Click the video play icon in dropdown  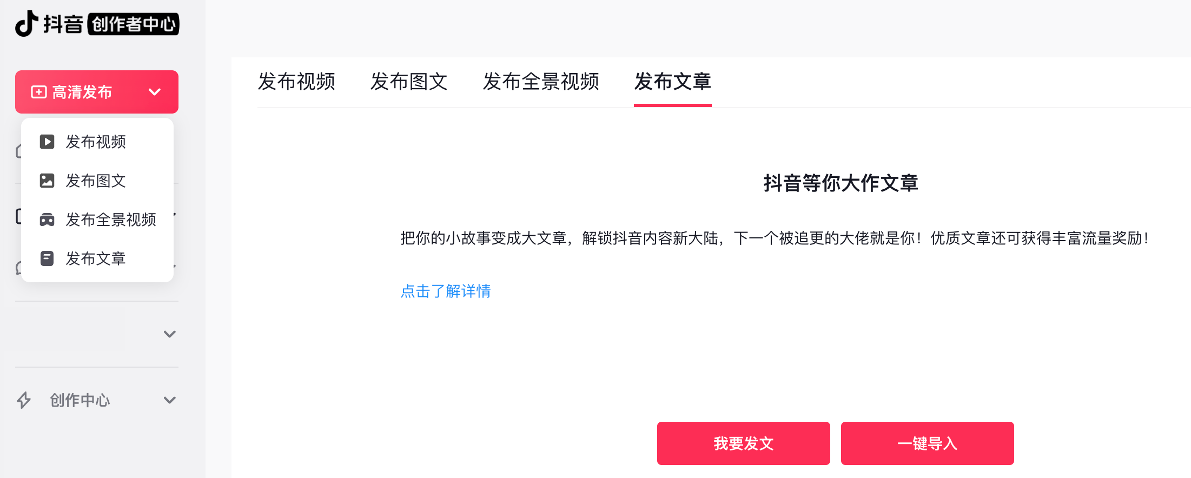[47, 142]
